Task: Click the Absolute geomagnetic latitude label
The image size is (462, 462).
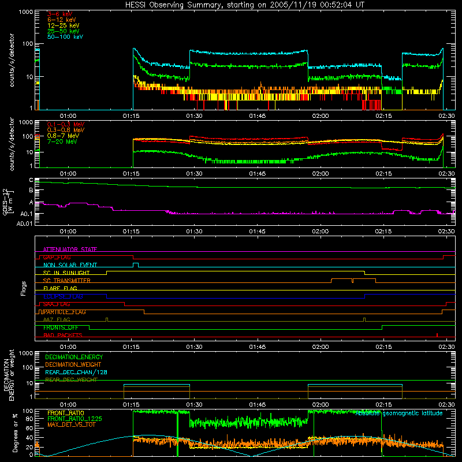Action: [x=399, y=413]
